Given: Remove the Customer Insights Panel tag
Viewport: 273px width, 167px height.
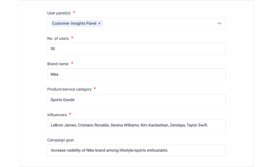Looking at the screenshot, I should pos(99,23).
